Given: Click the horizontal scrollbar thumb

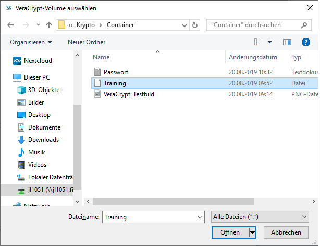Looking at the screenshot, I should [x=174, y=201].
